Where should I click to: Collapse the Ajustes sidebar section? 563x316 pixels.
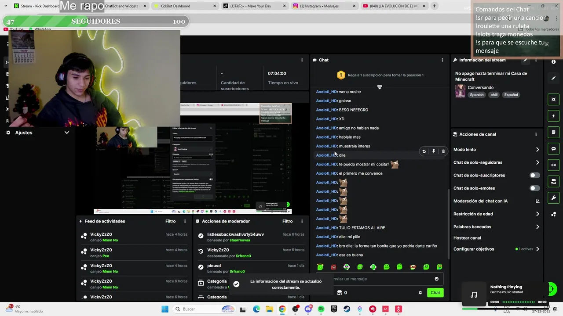[x=67, y=133]
